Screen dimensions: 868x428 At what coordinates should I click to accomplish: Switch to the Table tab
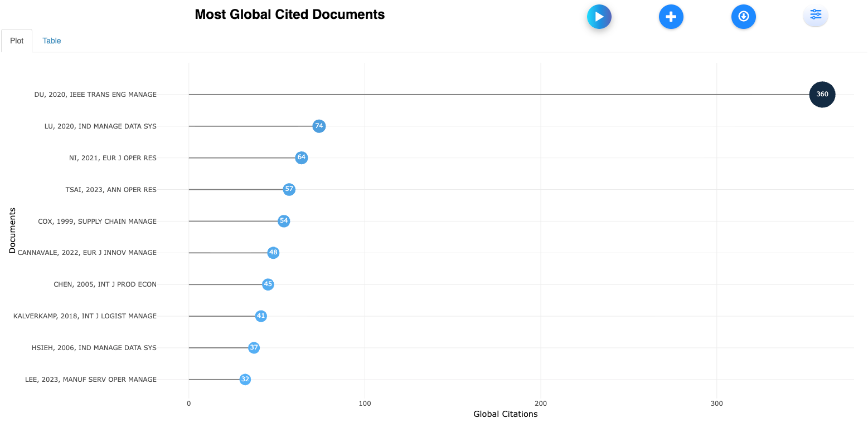click(x=52, y=41)
